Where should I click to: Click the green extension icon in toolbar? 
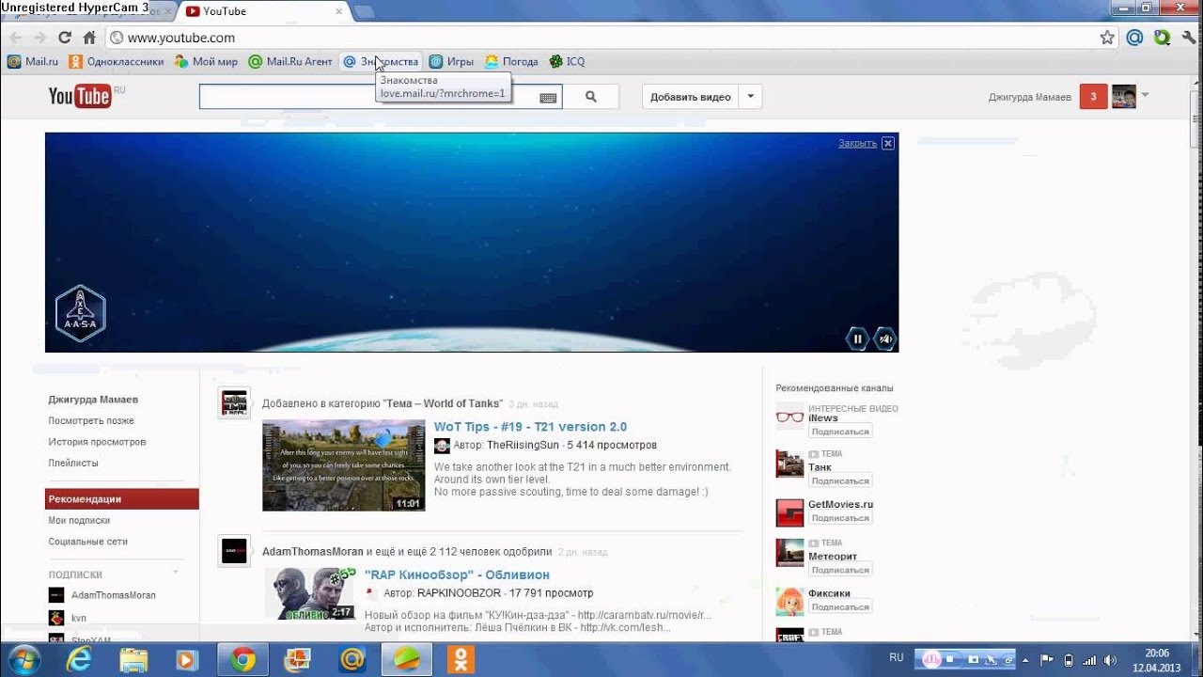point(1163,38)
